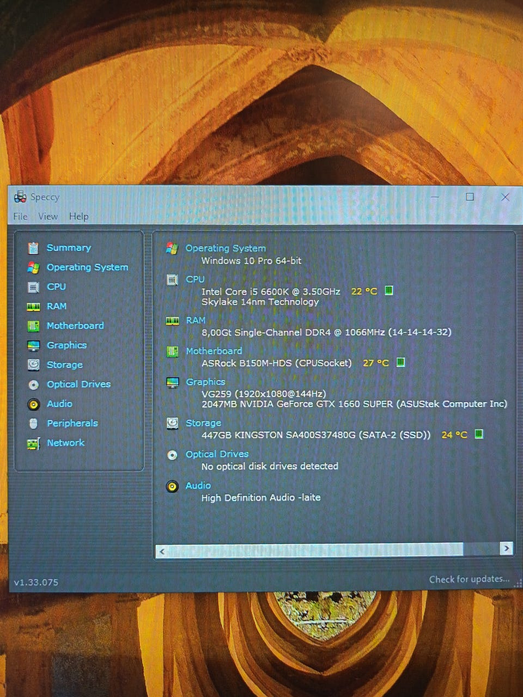This screenshot has height=697, width=523.
Task: Click 'Intel Core i5 6600K @ 3.50GHz' text
Action: [x=271, y=292]
